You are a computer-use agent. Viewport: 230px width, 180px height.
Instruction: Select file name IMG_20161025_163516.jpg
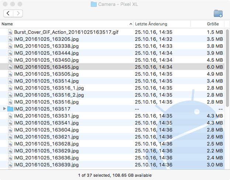point(47,102)
